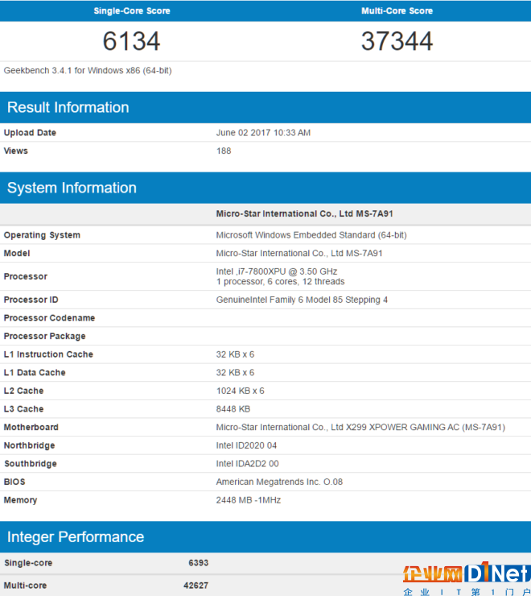Click the Processor Package label
This screenshot has width=531, height=596.
tap(44, 336)
